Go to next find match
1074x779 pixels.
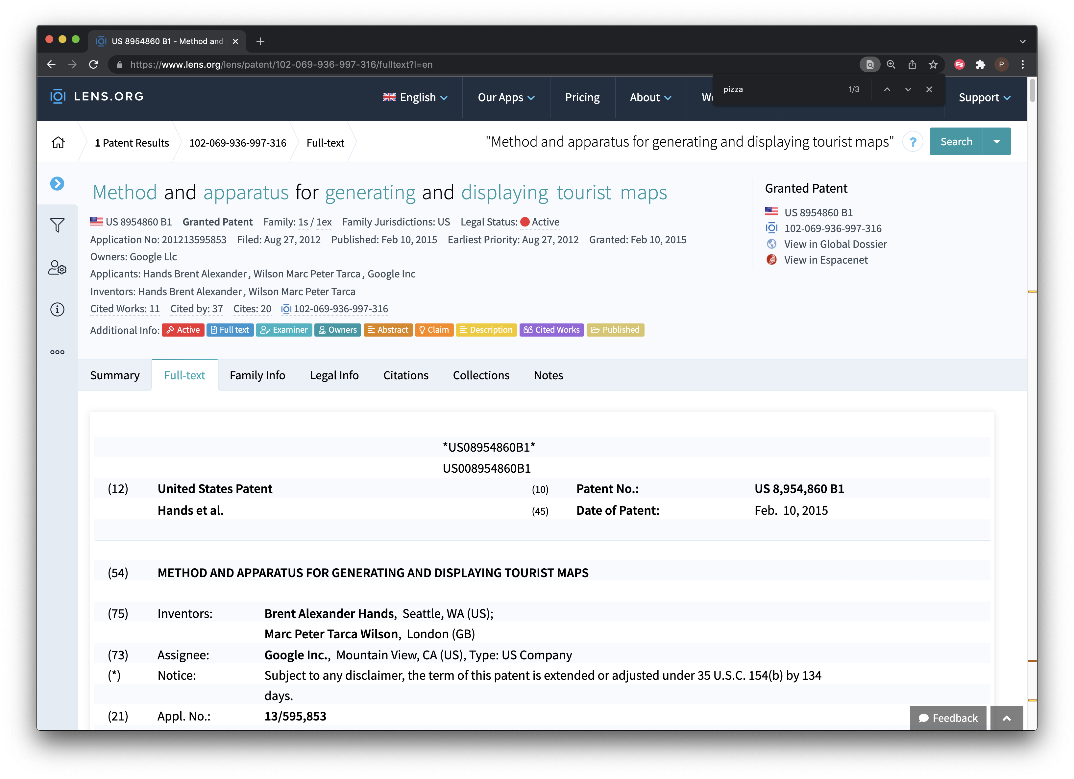[908, 89]
